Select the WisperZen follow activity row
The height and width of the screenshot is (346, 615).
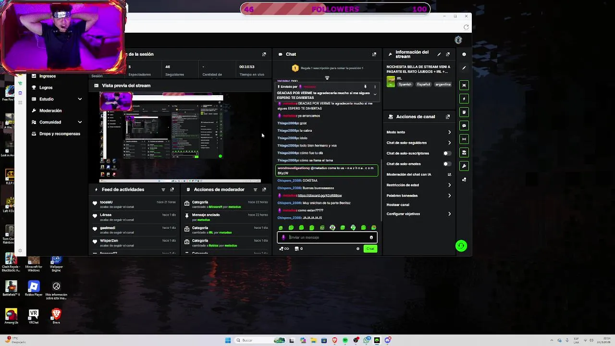pyautogui.click(x=135, y=243)
